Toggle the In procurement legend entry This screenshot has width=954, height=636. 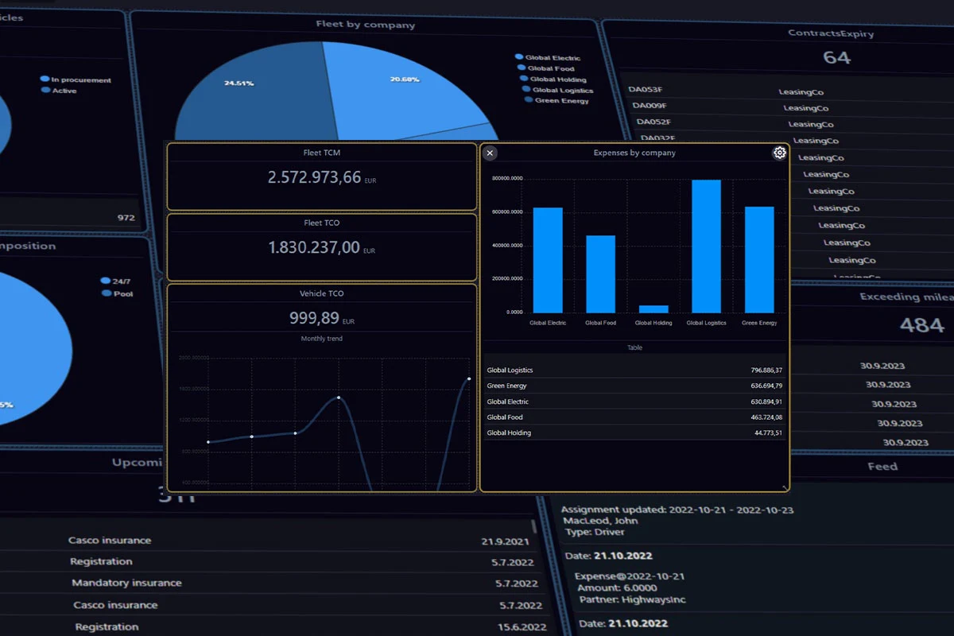click(76, 79)
